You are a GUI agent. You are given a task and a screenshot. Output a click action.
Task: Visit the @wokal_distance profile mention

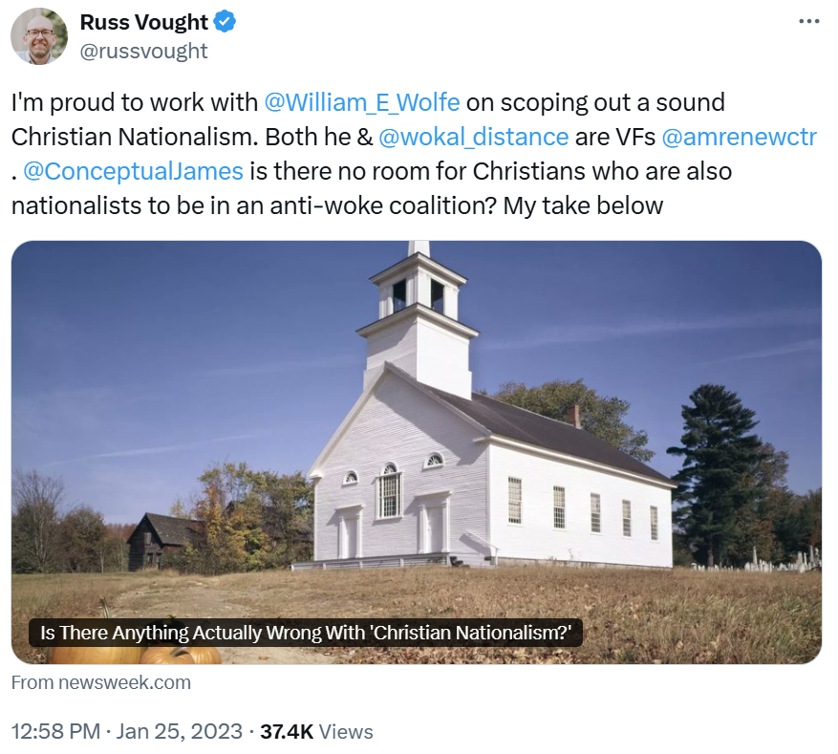coord(474,137)
